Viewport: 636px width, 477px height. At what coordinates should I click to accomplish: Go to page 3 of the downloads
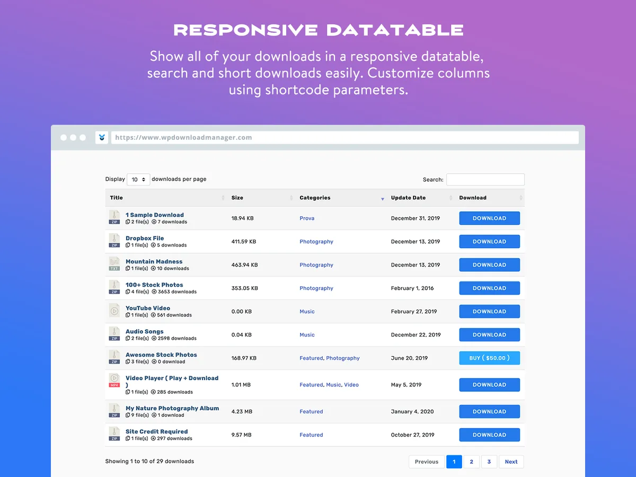coord(489,462)
